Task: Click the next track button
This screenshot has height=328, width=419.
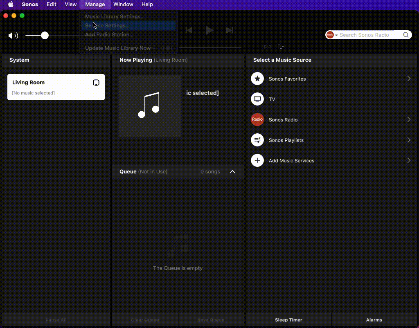Action: coord(230,30)
